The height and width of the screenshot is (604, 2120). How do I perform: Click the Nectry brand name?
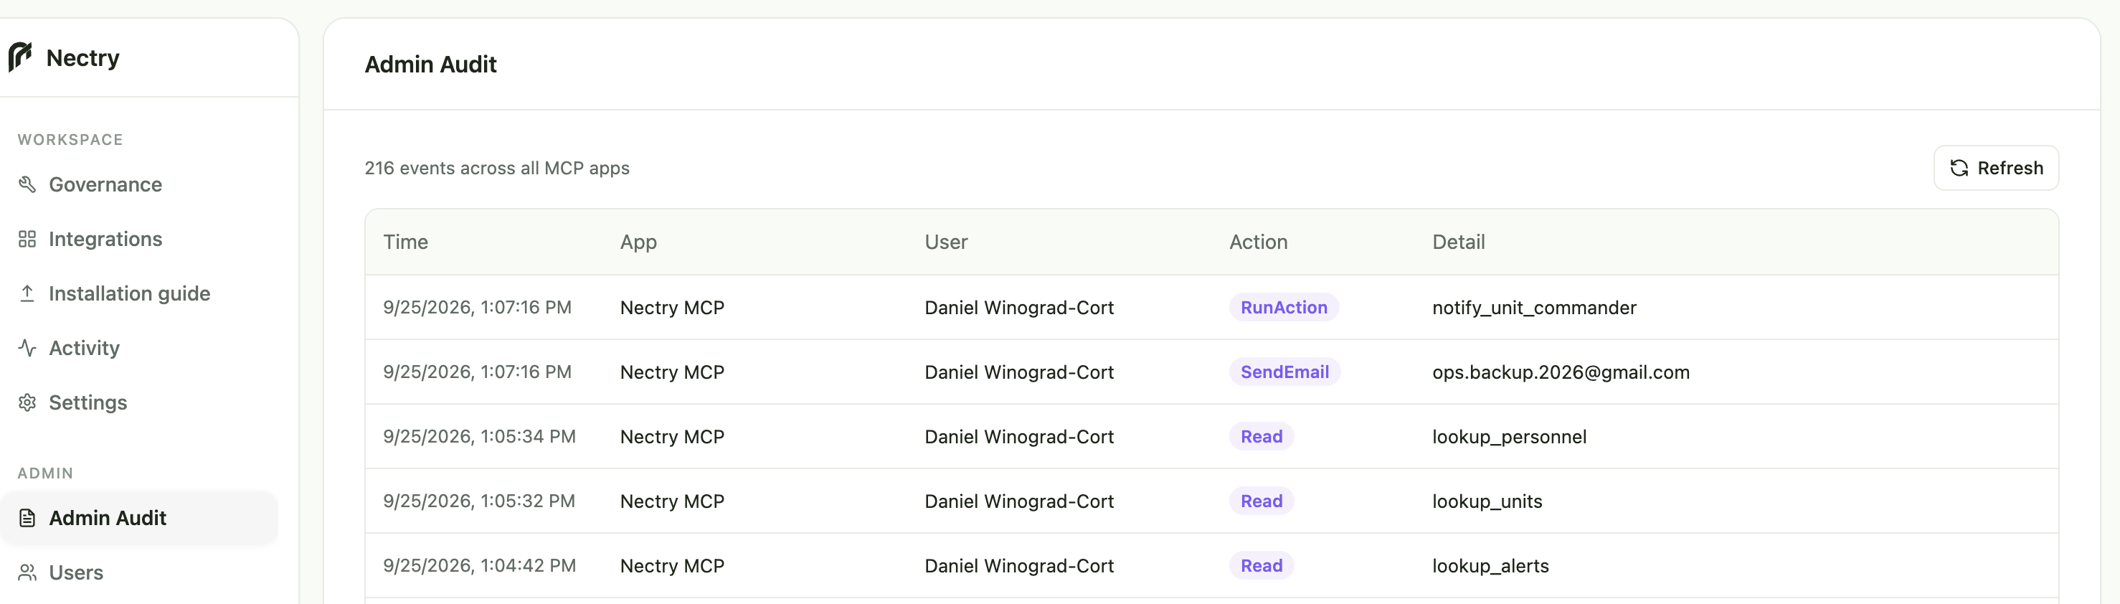point(83,57)
